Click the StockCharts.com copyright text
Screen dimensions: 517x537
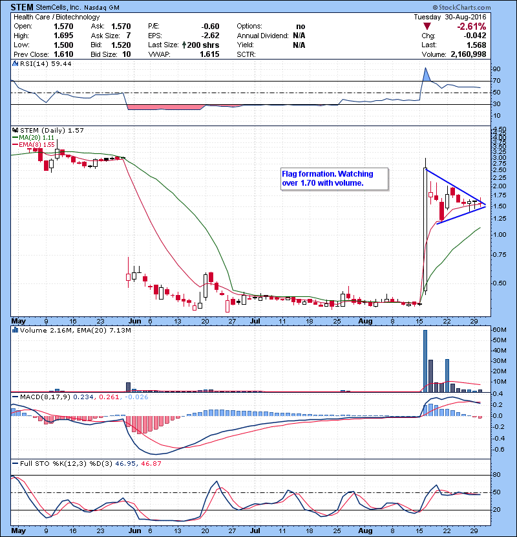click(461, 7)
